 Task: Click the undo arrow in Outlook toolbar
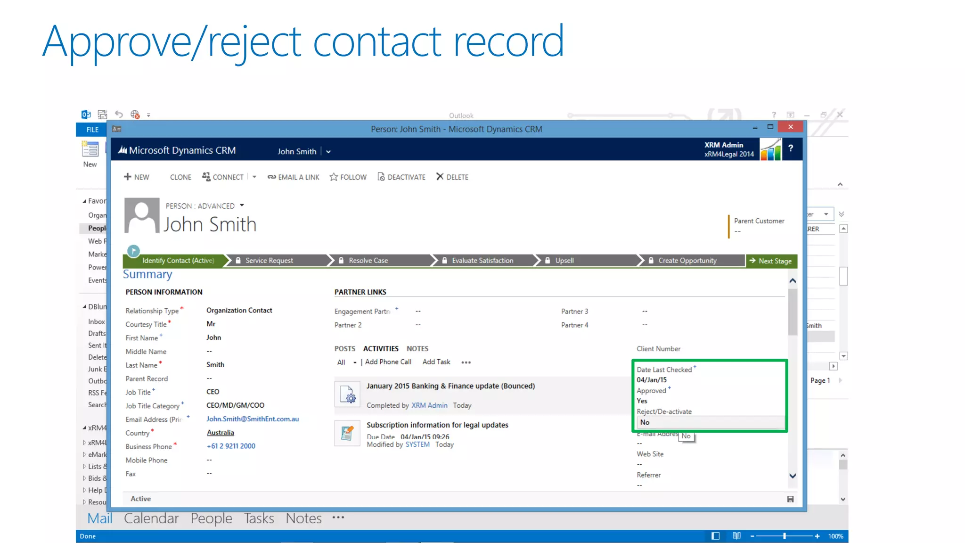[119, 115]
